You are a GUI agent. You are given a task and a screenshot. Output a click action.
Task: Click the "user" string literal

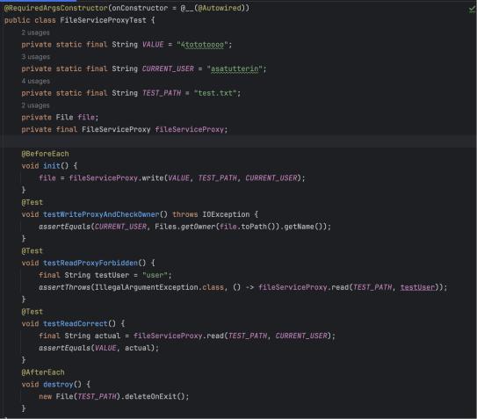pyautogui.click(x=155, y=275)
